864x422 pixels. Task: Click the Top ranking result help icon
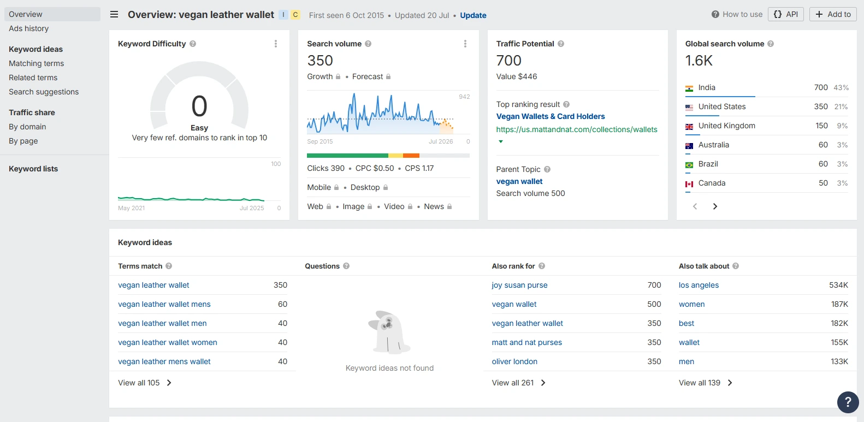[x=566, y=104]
